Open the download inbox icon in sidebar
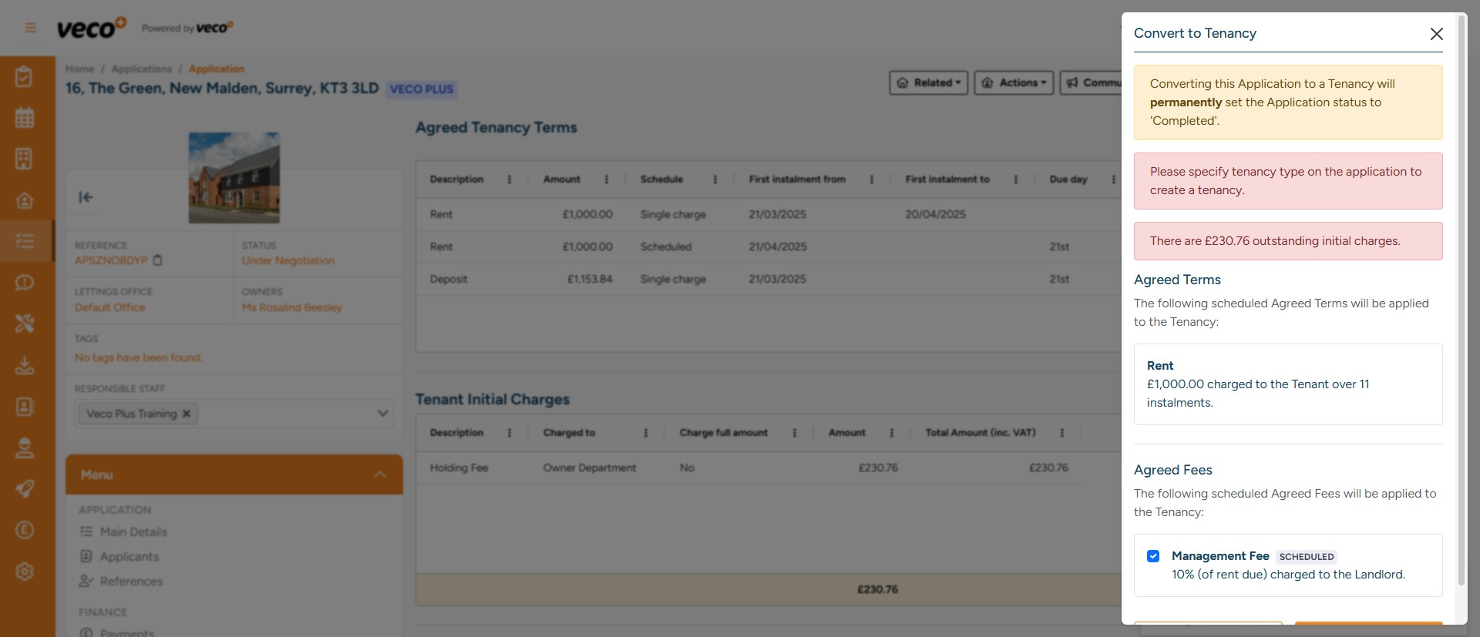Screen dimensions: 1480x637 tap(25, 365)
